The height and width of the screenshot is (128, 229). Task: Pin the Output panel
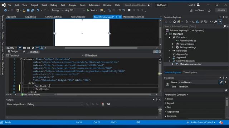[x=157, y=100]
